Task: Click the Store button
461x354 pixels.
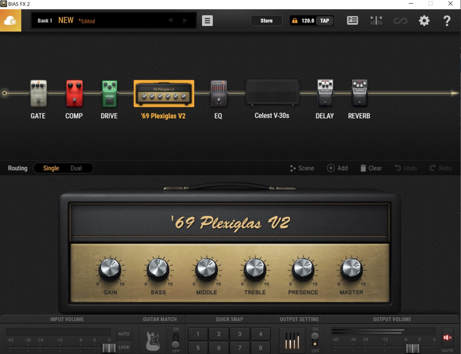Action: 266,21
